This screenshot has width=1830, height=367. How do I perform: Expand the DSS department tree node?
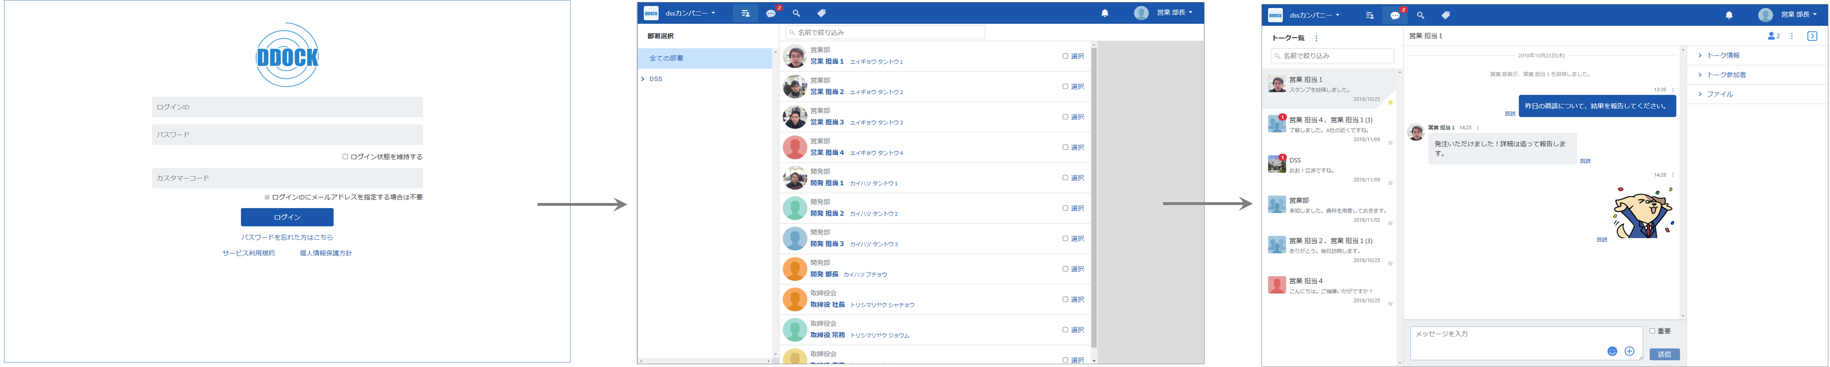(643, 79)
